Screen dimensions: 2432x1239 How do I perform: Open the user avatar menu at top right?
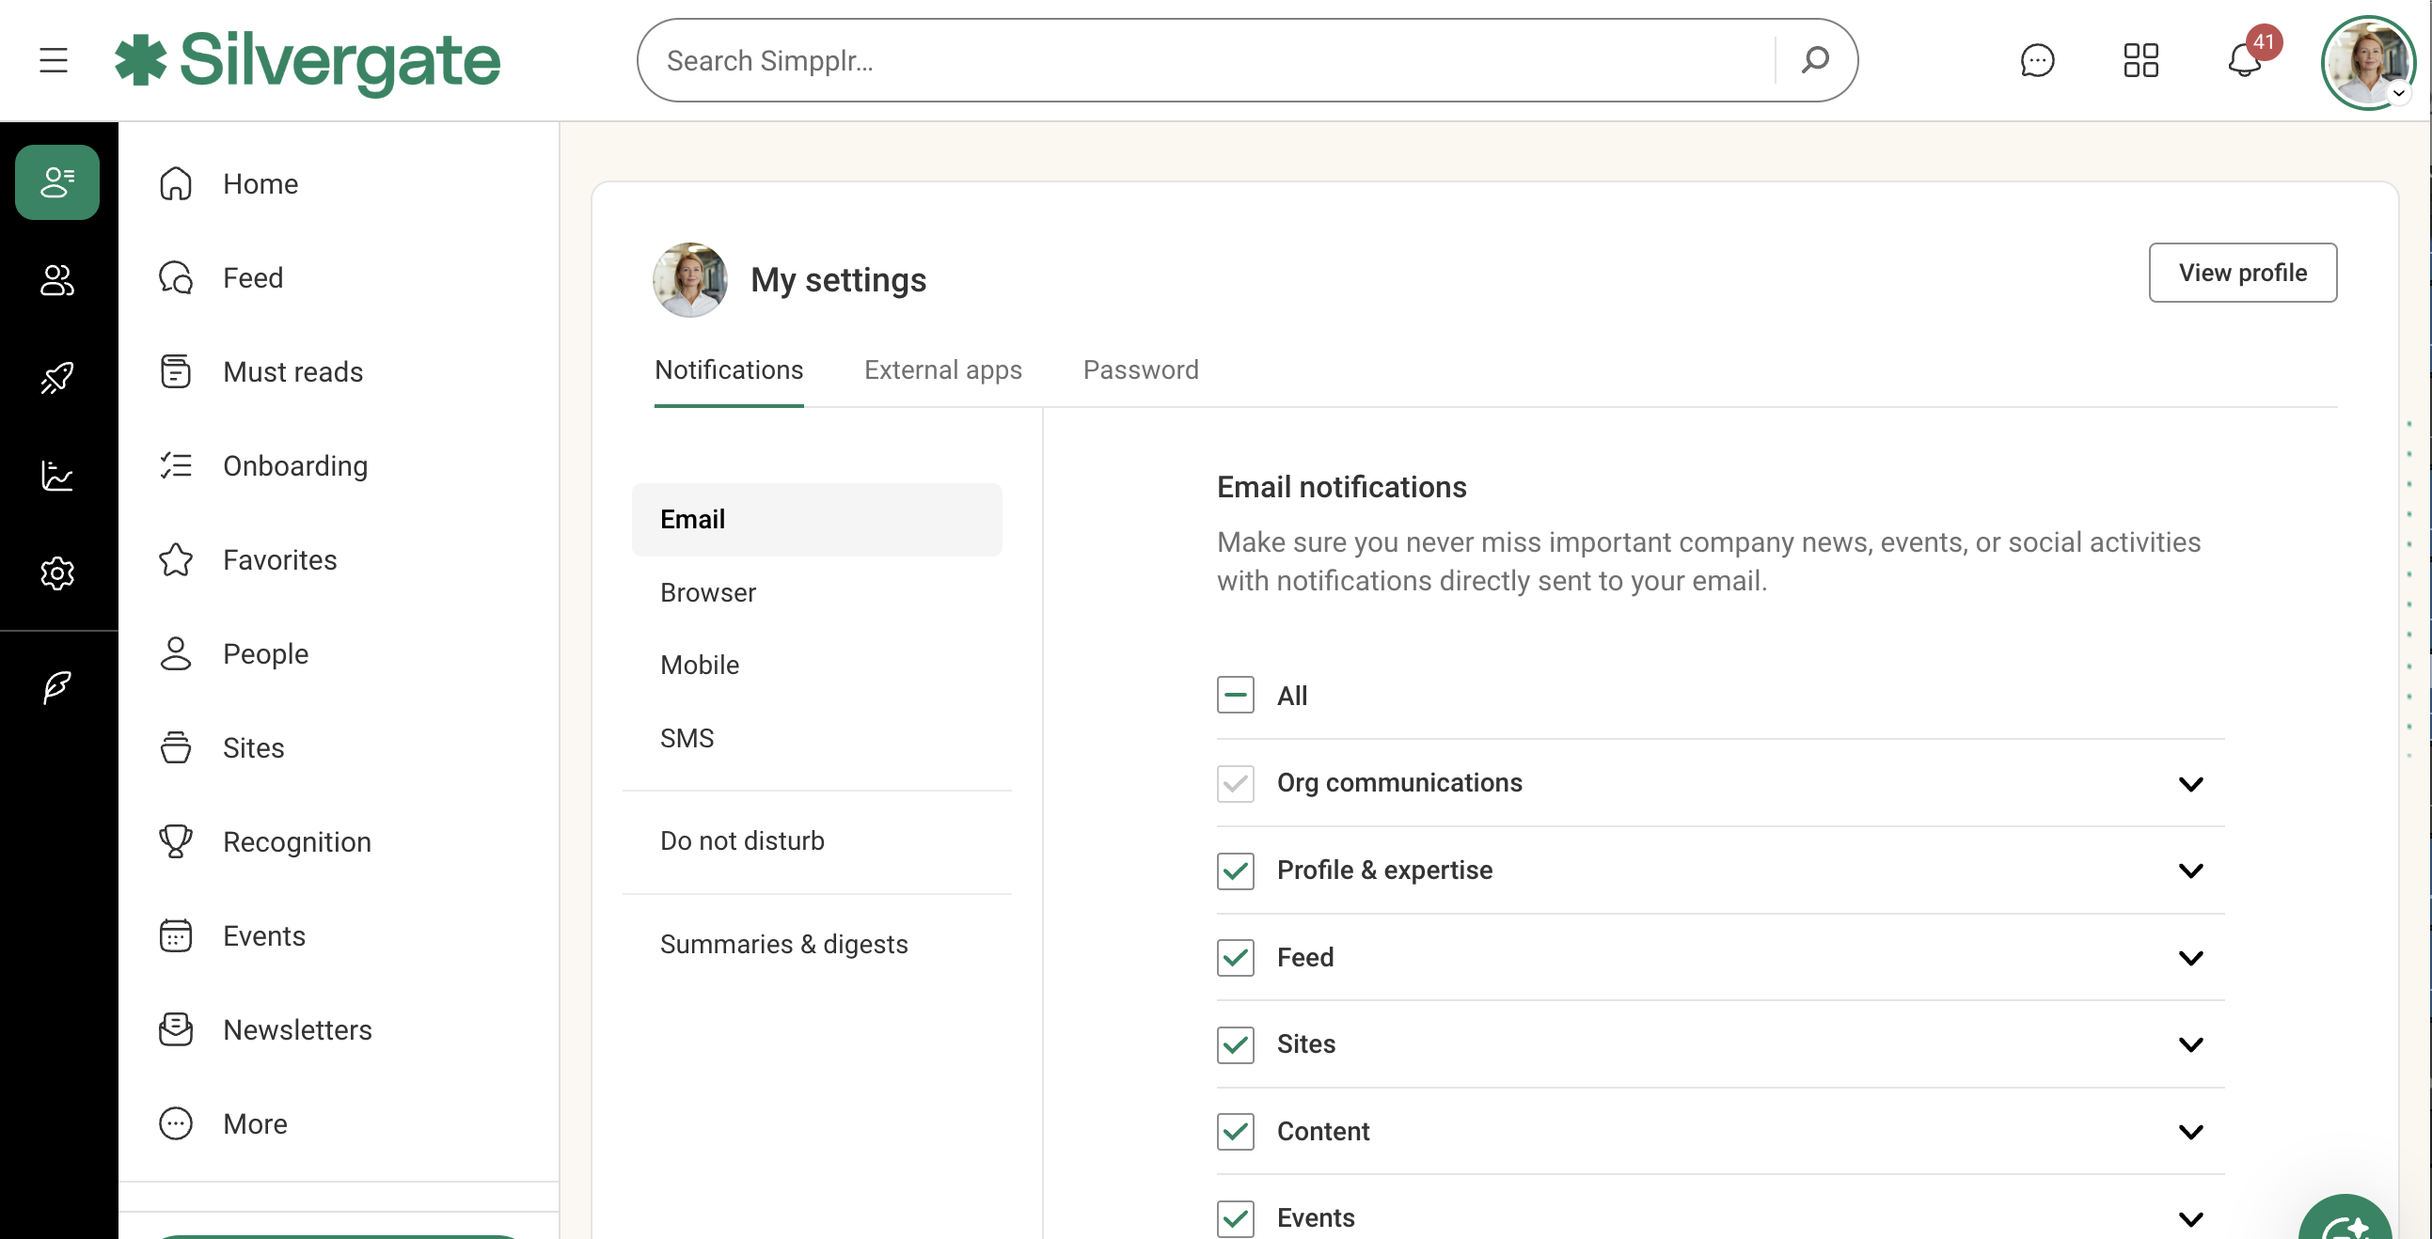(x=2368, y=61)
